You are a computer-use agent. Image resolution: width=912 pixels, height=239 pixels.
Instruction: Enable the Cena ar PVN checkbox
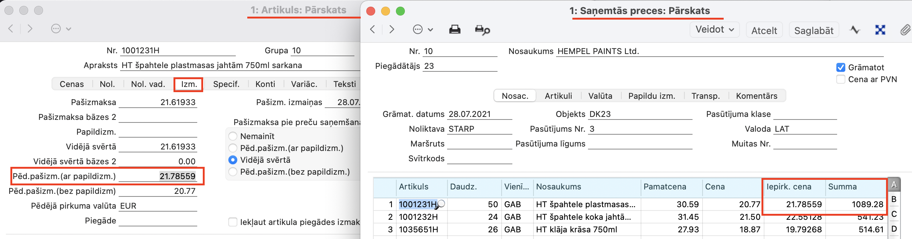pos(841,79)
